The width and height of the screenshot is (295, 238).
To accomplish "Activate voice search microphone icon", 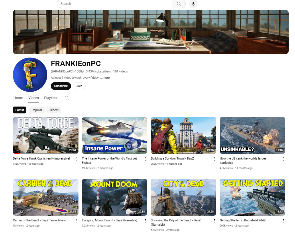I will click(193, 4).
